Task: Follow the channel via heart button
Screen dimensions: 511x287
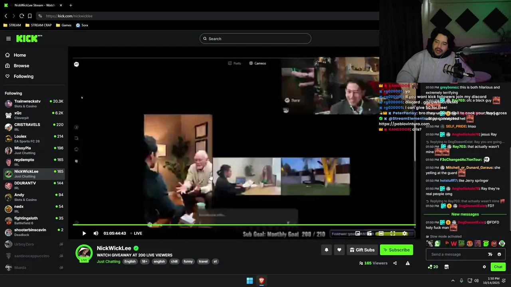Action: [x=339, y=250]
